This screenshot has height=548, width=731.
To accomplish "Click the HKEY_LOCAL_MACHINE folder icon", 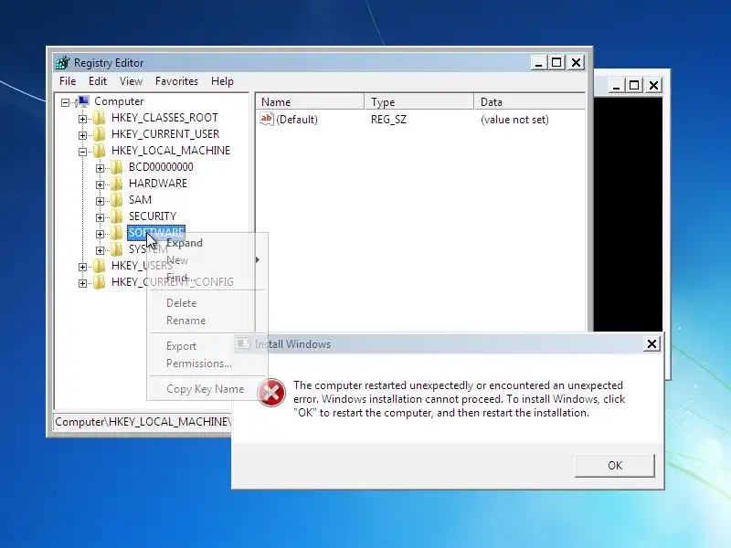I will point(99,151).
